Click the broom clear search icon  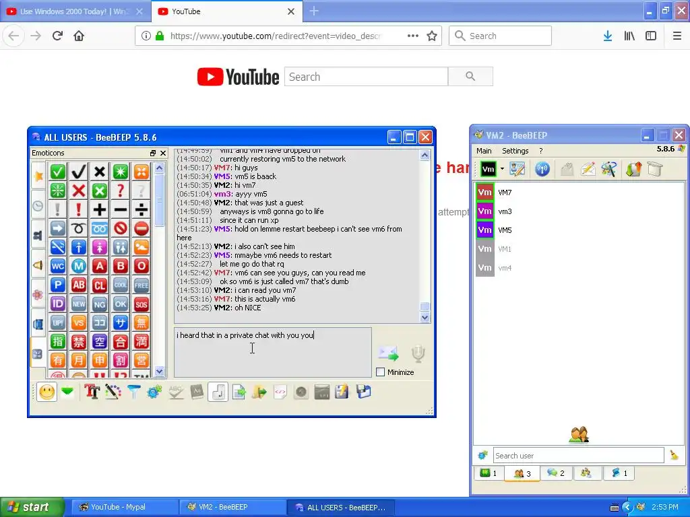coord(674,456)
